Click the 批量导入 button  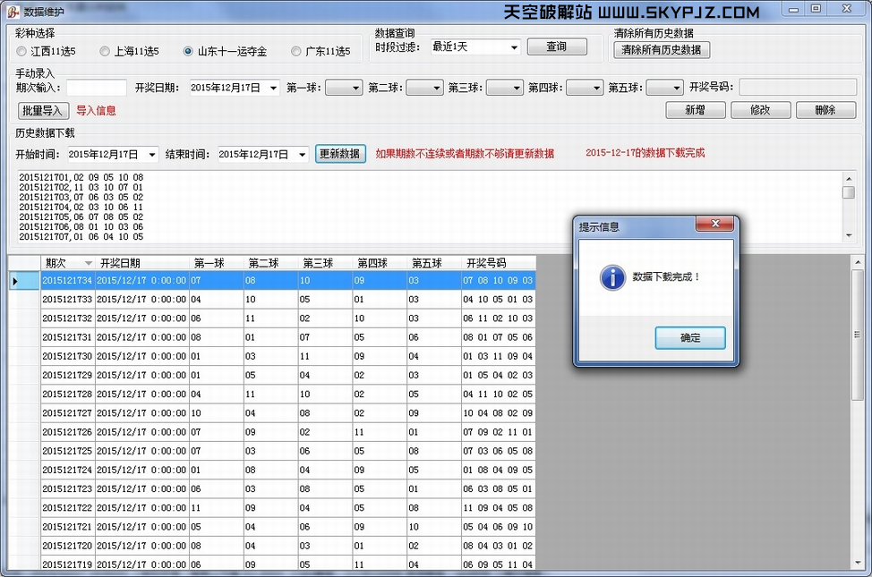pos(43,111)
